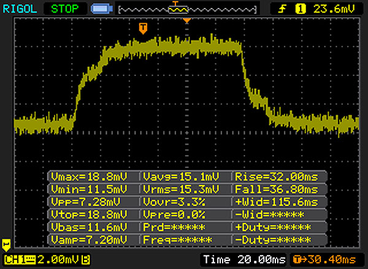This screenshot has height=269, width=368.
Task: Click the yellow channel 1 ground level marker
Action: [x=6, y=245]
